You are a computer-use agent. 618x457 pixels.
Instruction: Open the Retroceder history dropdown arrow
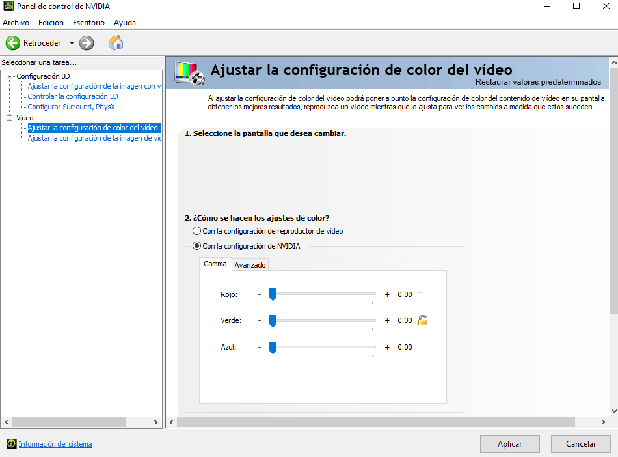point(72,43)
